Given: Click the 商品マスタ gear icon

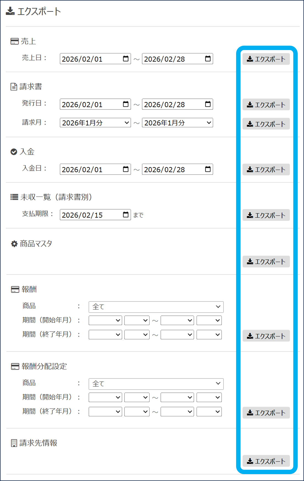Looking at the screenshot, I should (14, 244).
